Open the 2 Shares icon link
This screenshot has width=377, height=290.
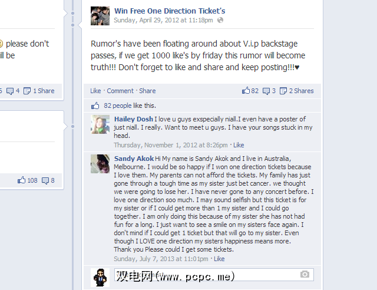(283, 91)
